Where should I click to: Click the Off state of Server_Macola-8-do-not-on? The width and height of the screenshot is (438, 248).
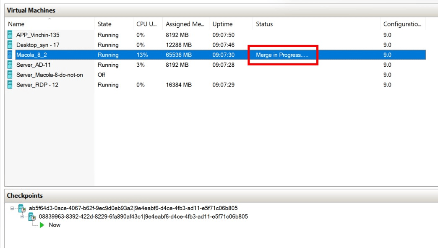[102, 75]
